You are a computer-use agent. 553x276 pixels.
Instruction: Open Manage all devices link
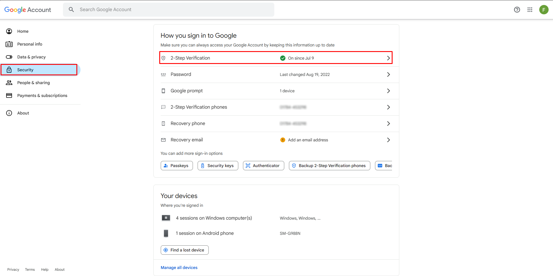click(x=179, y=268)
